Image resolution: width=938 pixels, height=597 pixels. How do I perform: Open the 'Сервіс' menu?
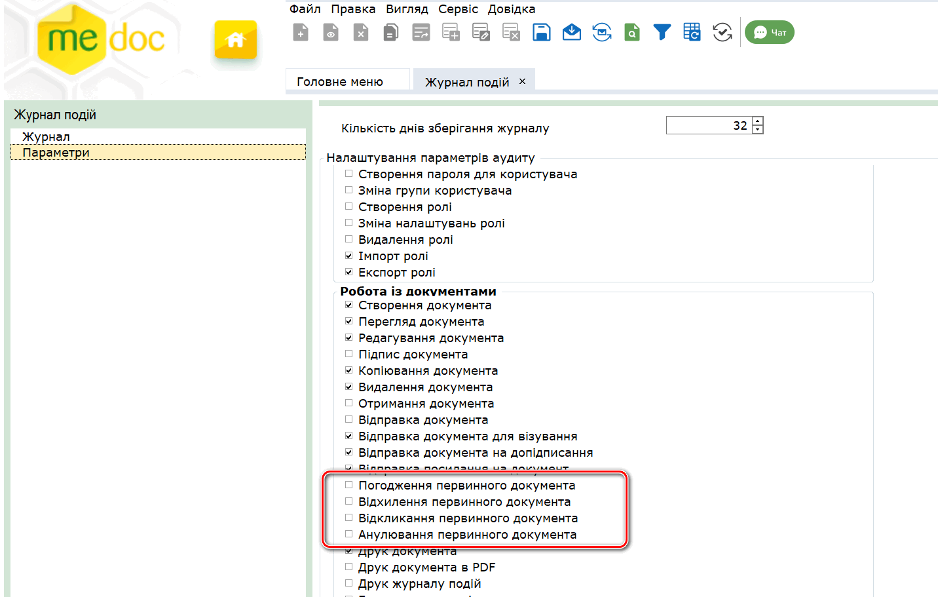pos(458,9)
